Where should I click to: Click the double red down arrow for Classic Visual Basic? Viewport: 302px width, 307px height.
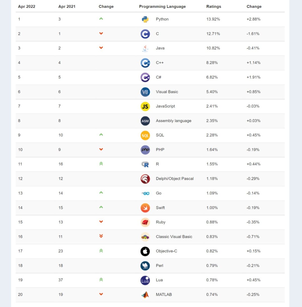tap(101, 236)
